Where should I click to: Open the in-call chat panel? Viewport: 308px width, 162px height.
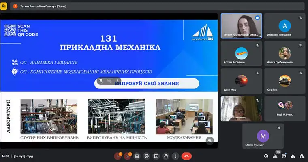click(284, 156)
